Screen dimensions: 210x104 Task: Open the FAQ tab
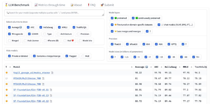(x=91, y=5)
